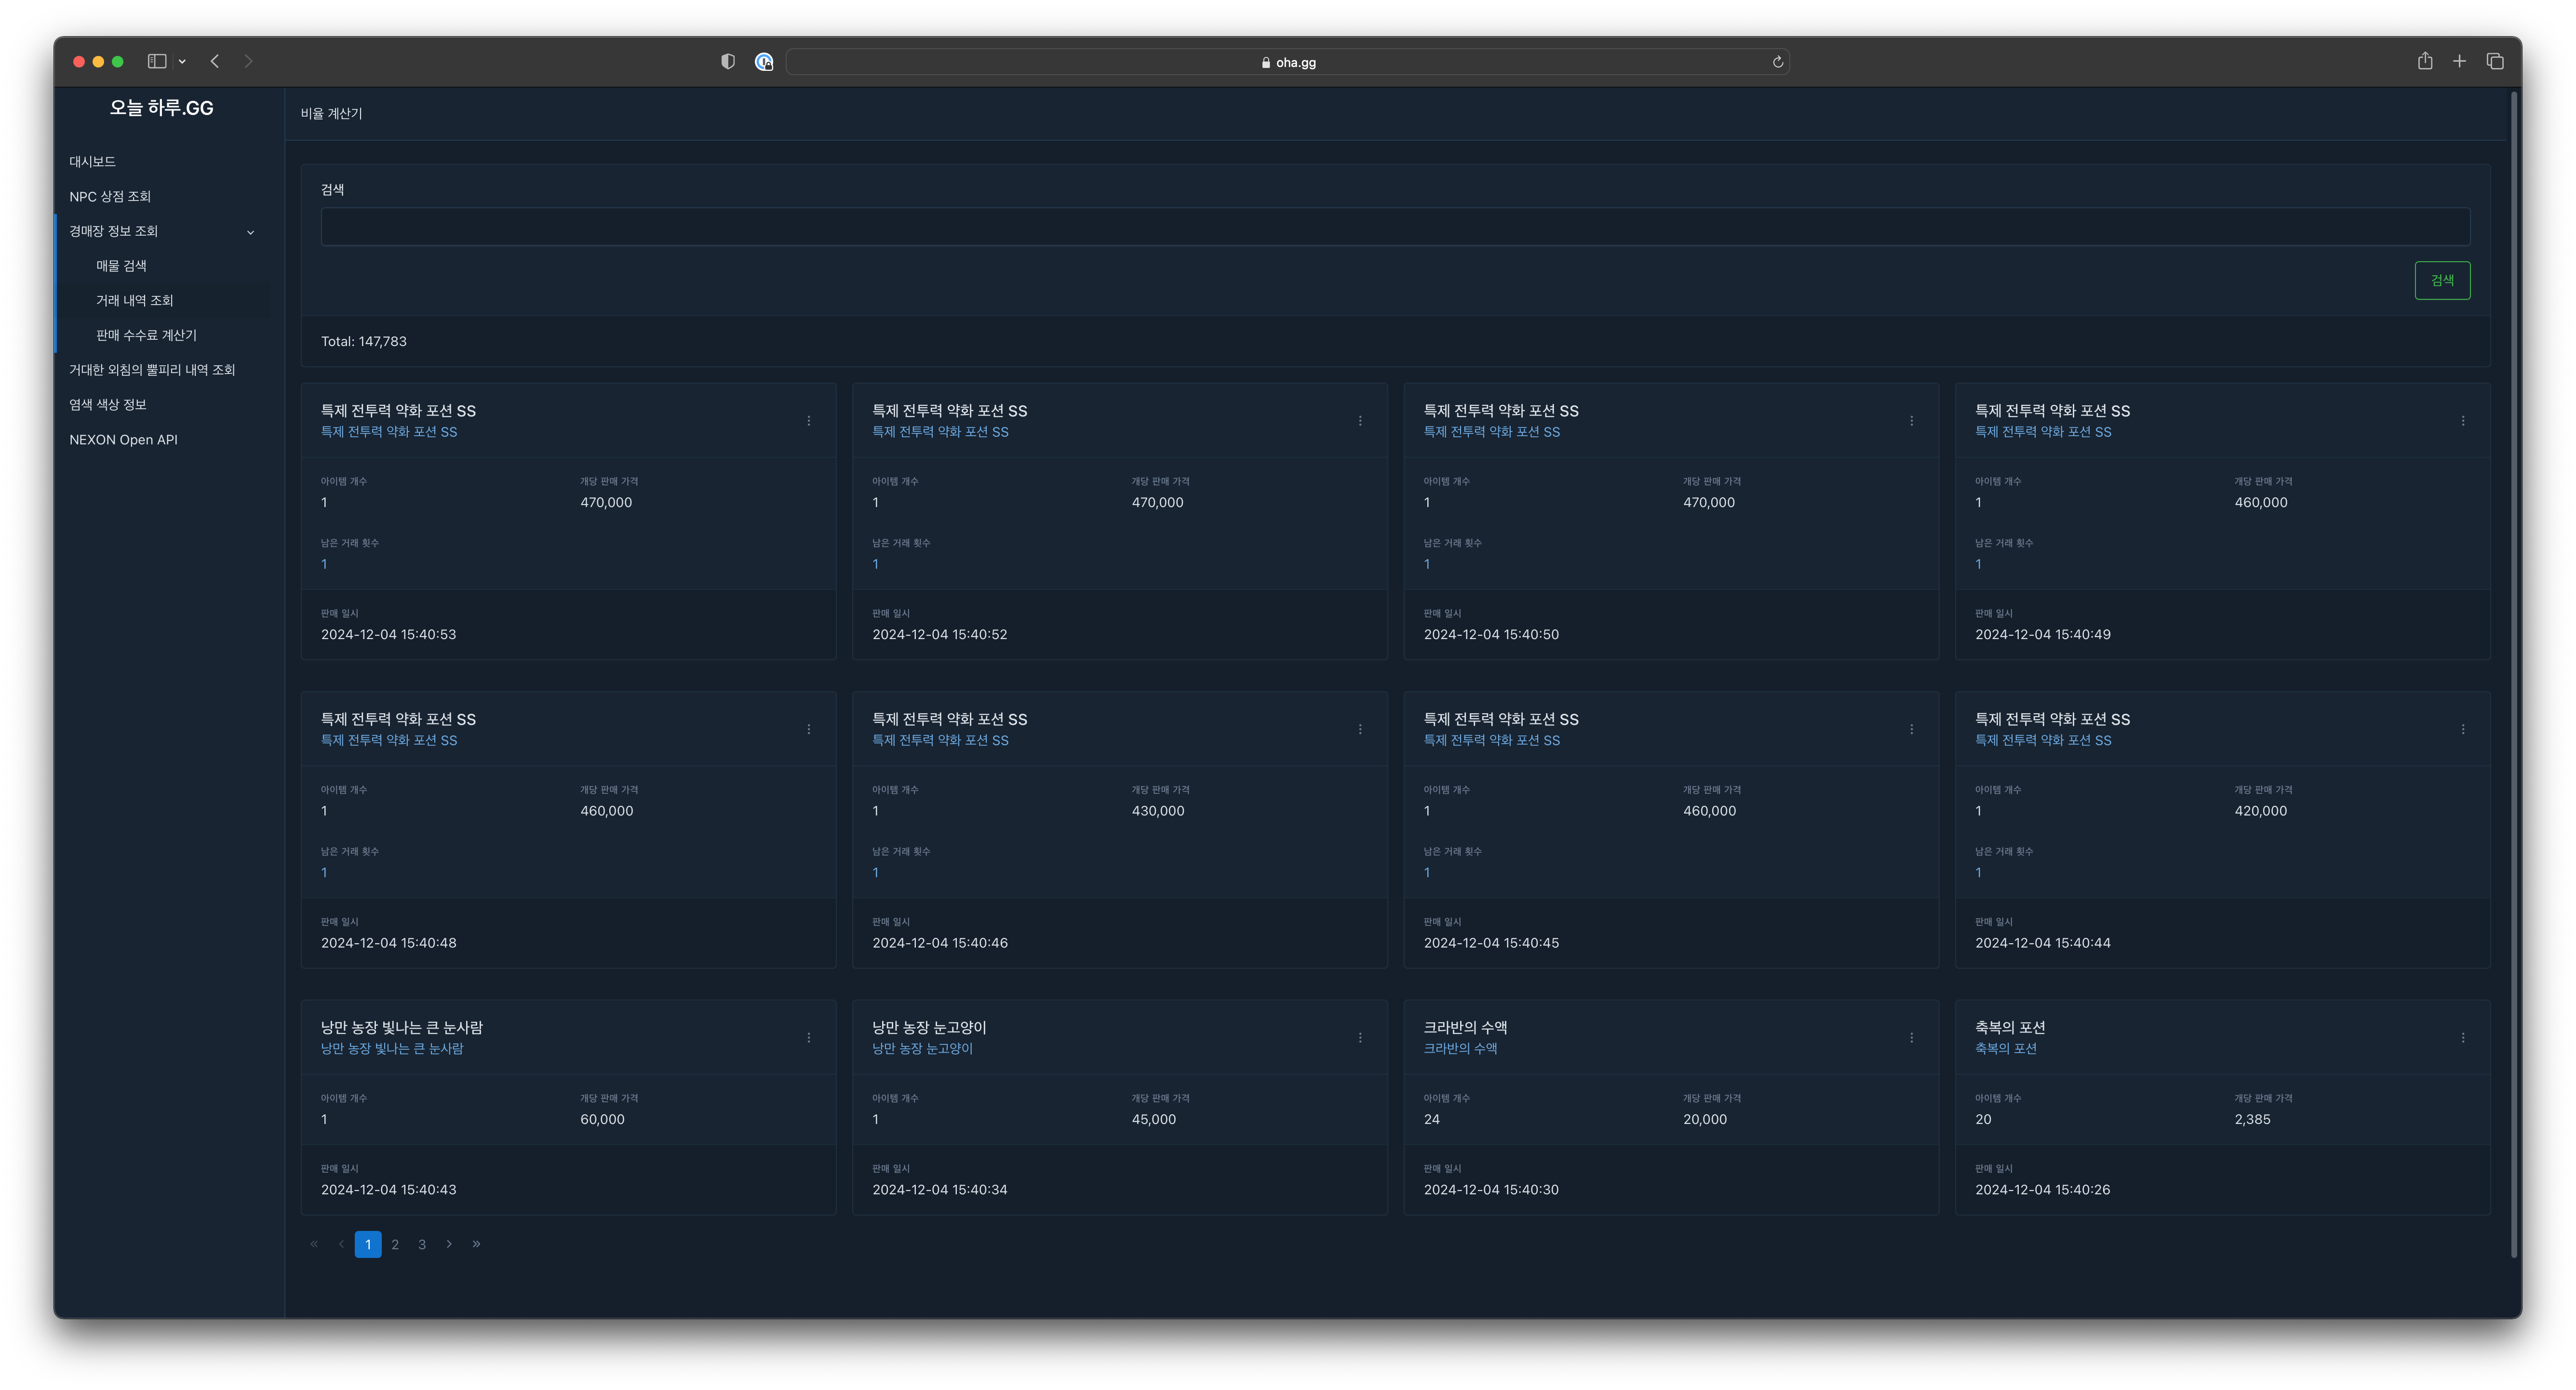Screen dimensions: 2576x1390
Task: Click 낭만 농장 빛나는 큰 눈사람 blue link
Action: coord(392,1049)
